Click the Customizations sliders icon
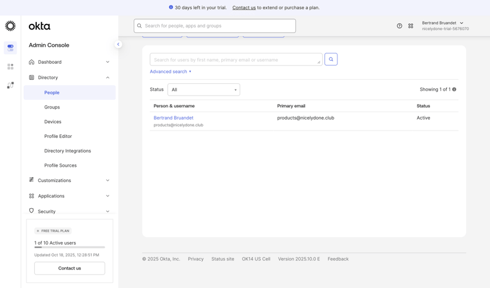Screen dimensions: 490x288 (x=32, y=180)
